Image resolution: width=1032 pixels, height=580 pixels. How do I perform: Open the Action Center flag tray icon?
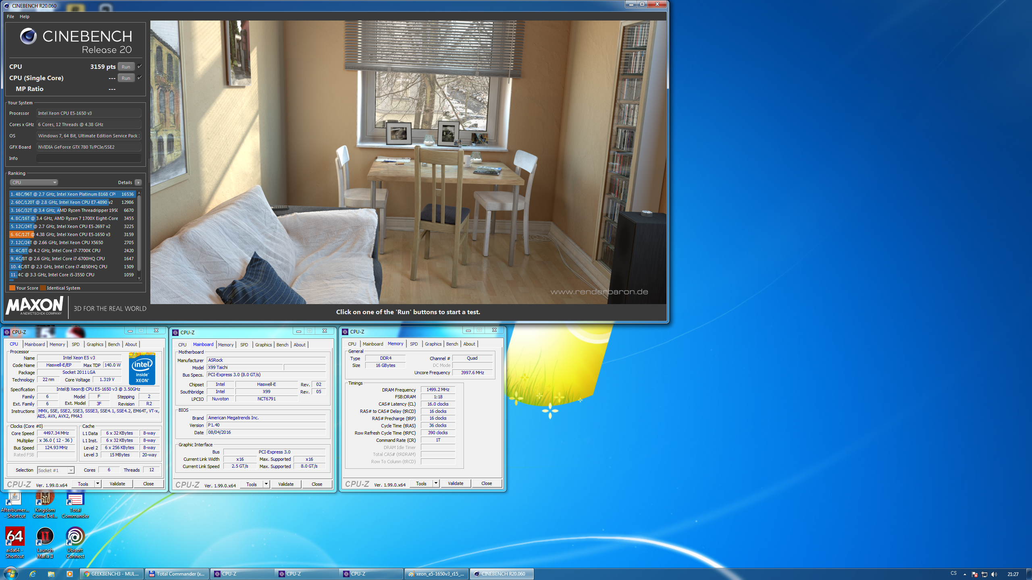tap(975, 574)
